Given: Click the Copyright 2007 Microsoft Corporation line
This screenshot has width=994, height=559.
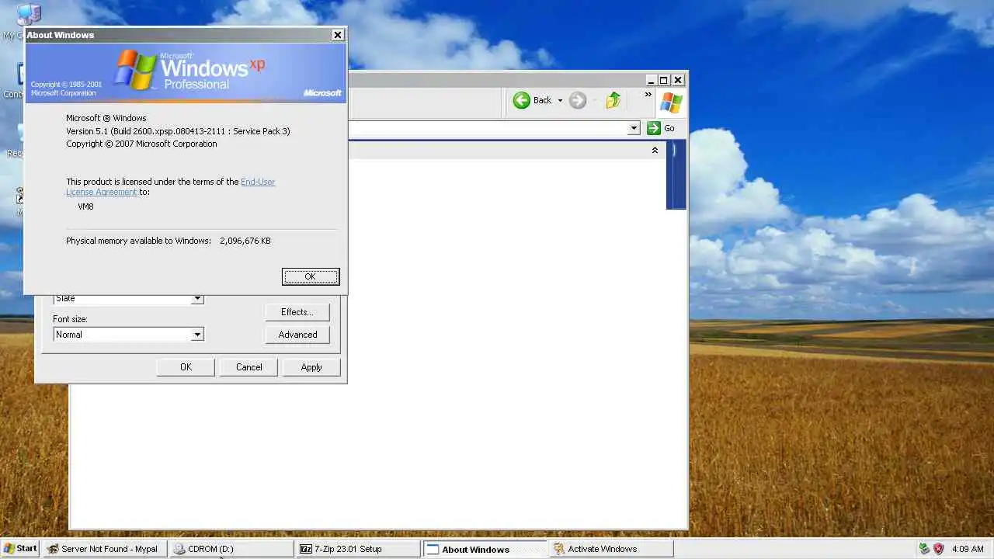Looking at the screenshot, I should coord(141,144).
